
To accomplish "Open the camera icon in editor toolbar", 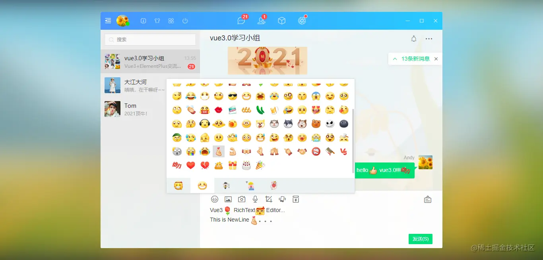I will click(x=242, y=199).
